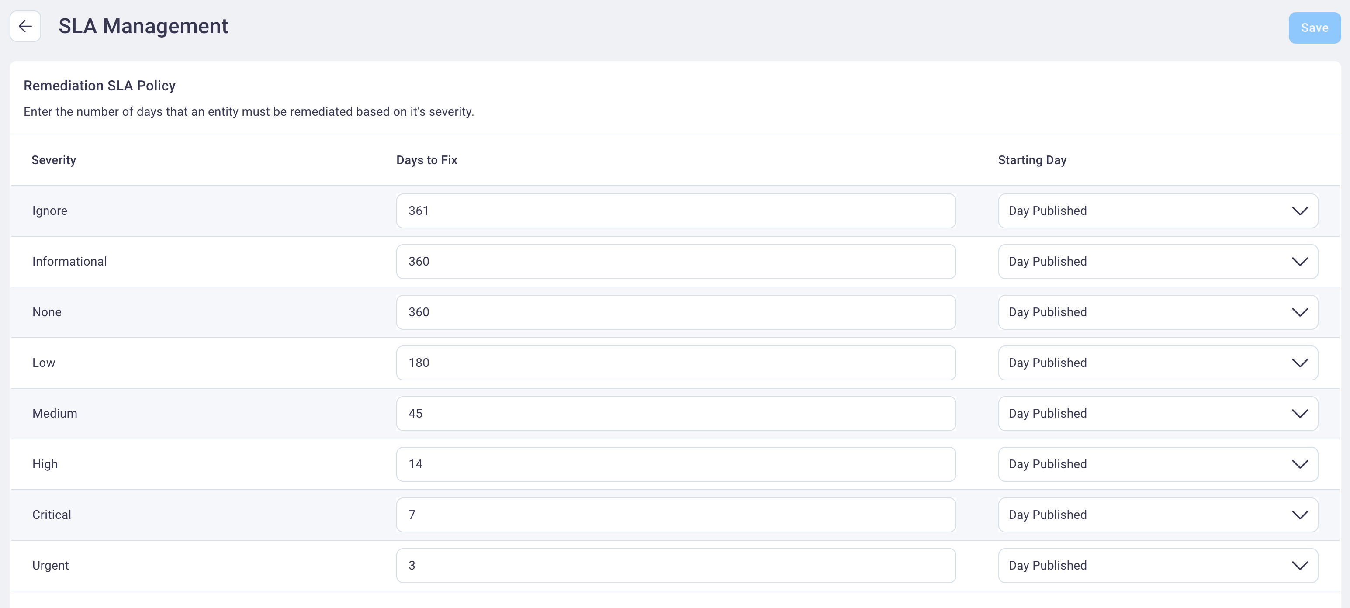The width and height of the screenshot is (1350, 608).
Task: Expand the Starting Day dropdown for Ignore
Action: pos(1299,210)
